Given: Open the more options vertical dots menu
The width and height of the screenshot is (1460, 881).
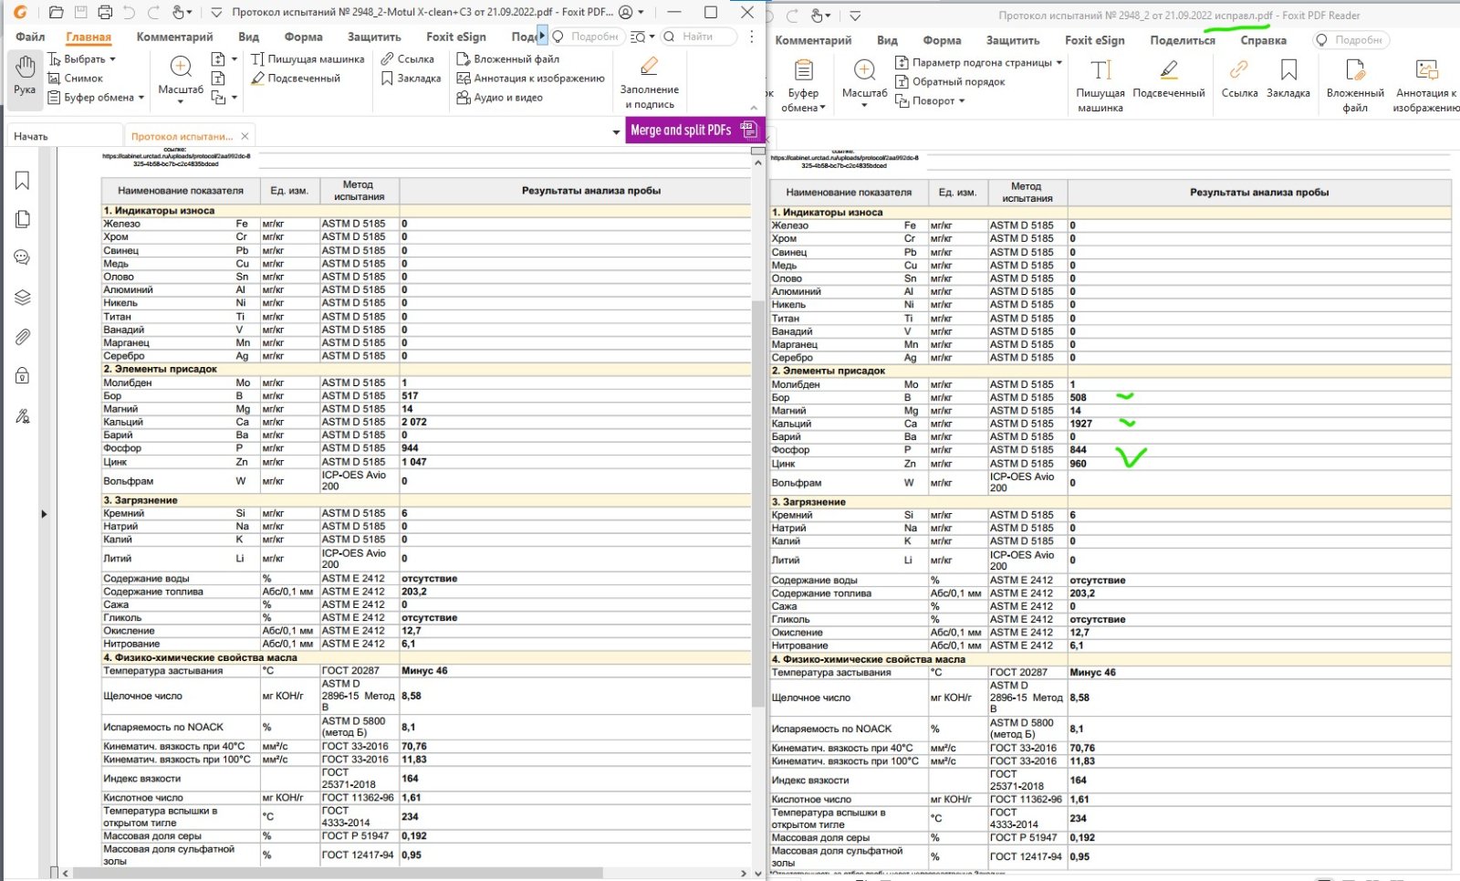Looking at the screenshot, I should coord(751,37).
